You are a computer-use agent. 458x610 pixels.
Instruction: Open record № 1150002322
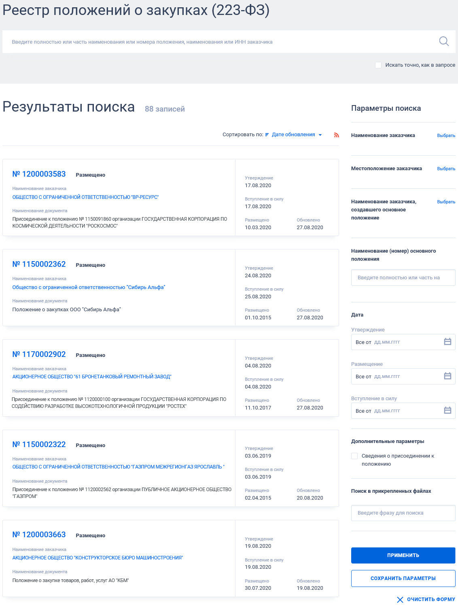point(39,445)
